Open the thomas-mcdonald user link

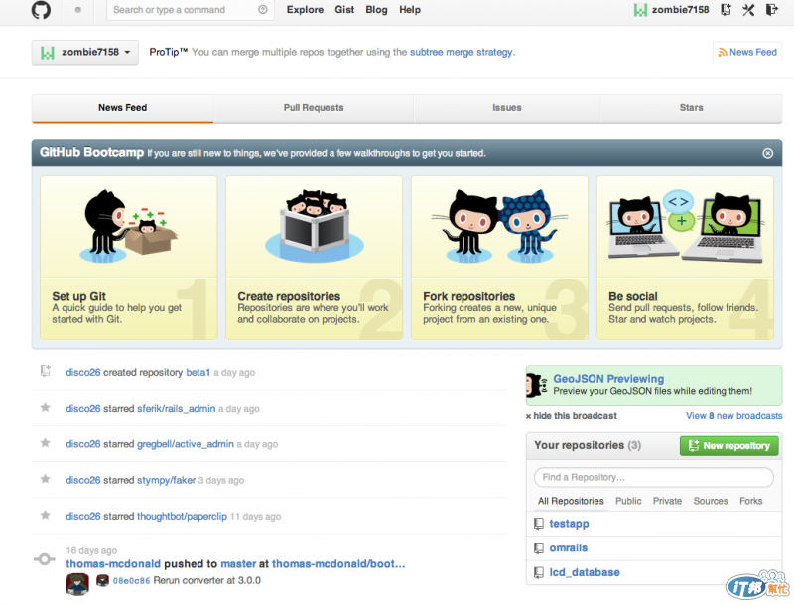(113, 564)
